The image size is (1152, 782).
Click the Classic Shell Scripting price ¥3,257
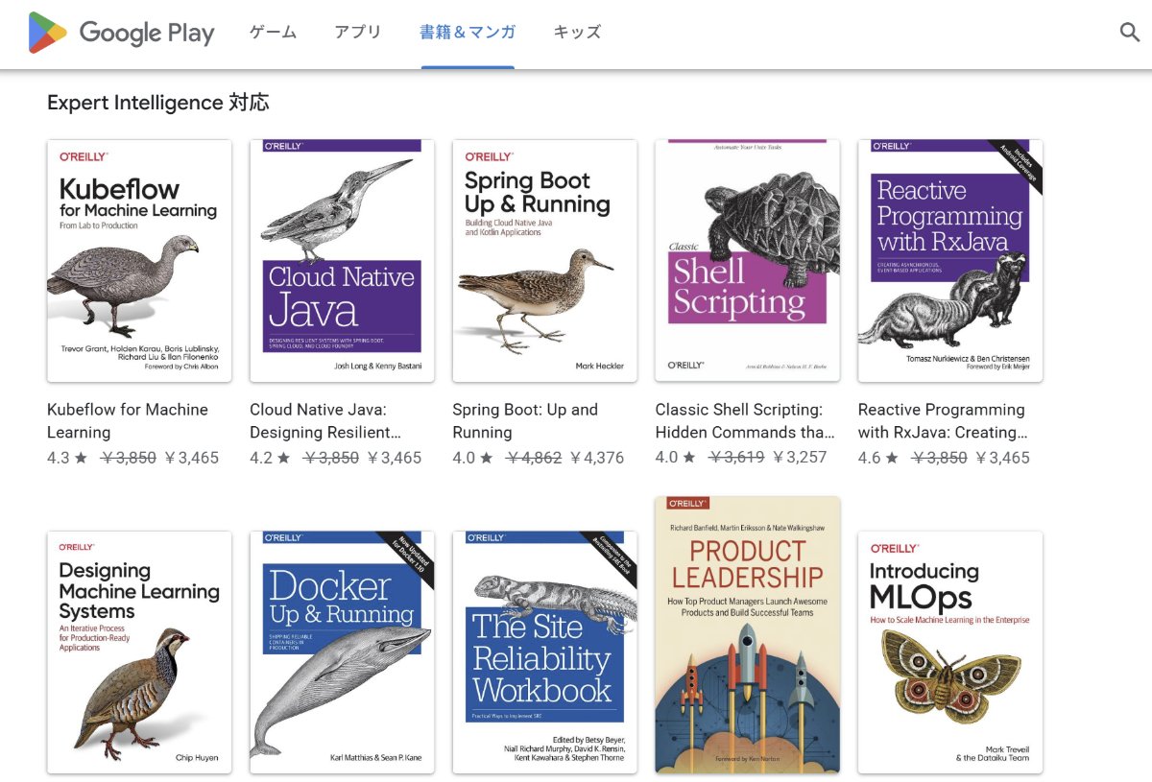tap(800, 457)
